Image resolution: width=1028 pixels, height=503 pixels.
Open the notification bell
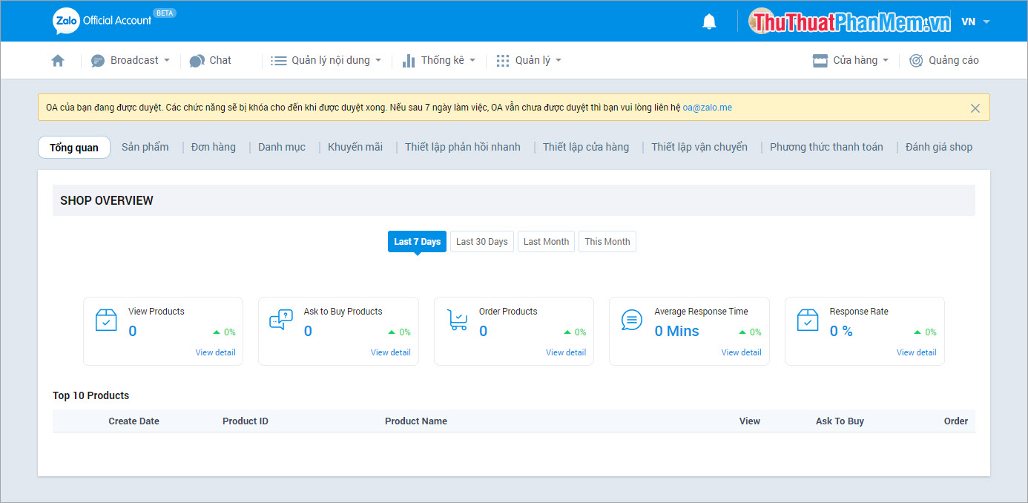click(708, 21)
